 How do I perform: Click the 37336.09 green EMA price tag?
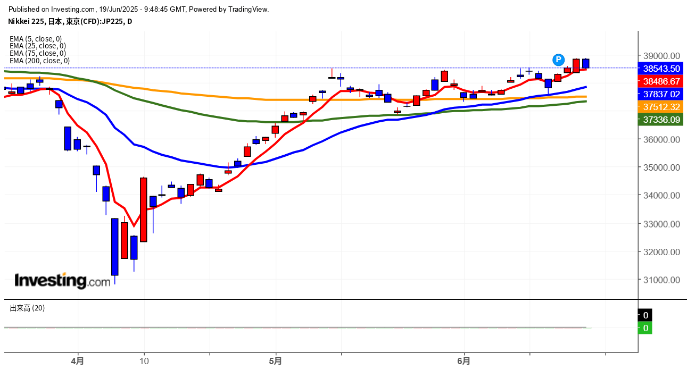[x=661, y=120]
